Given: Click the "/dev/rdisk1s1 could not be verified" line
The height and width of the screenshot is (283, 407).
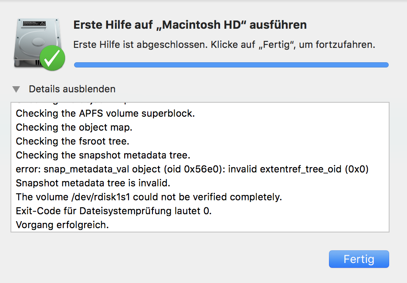Looking at the screenshot, I should 149,197.
